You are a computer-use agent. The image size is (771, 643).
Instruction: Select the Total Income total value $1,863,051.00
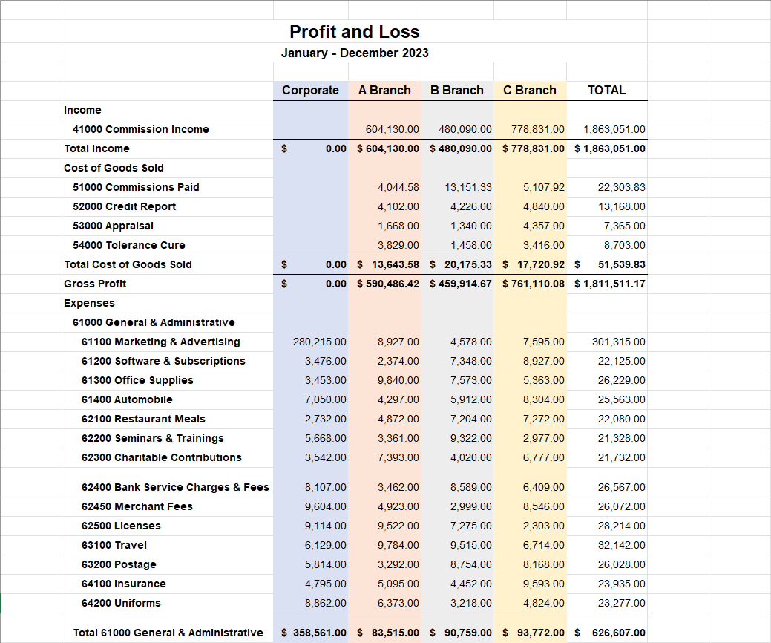[609, 148]
